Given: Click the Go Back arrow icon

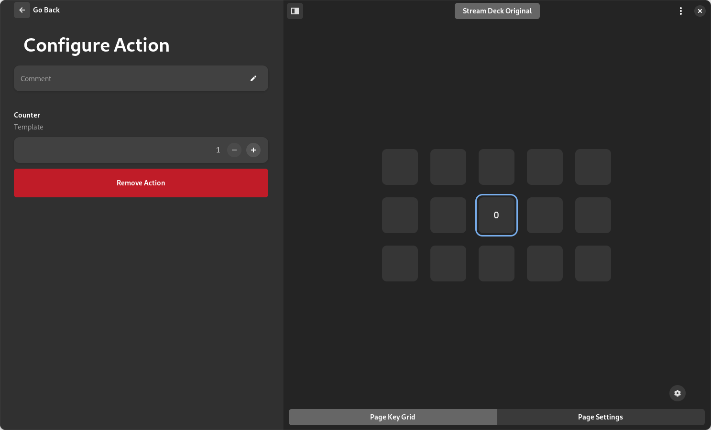Looking at the screenshot, I should 22,10.
